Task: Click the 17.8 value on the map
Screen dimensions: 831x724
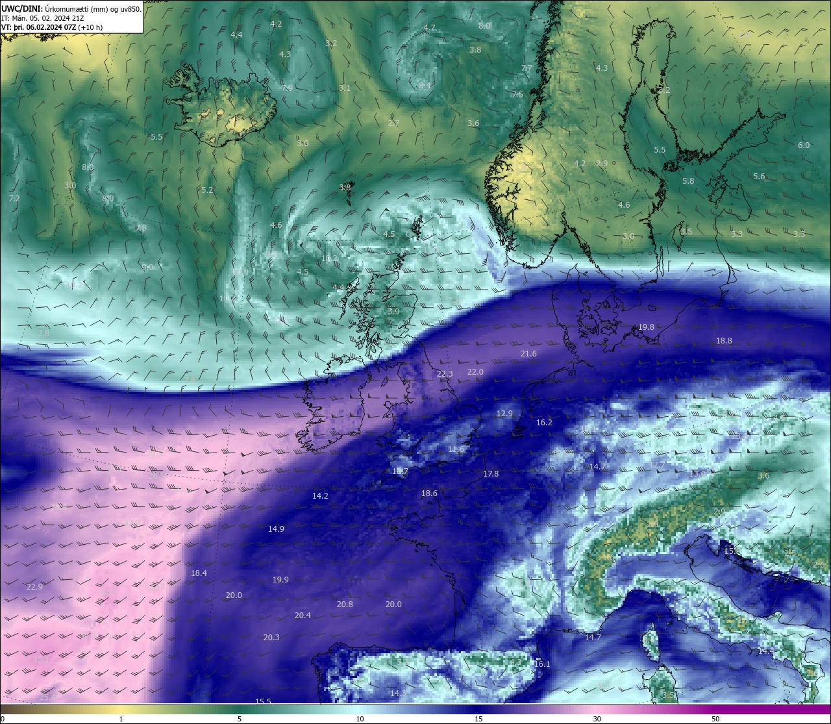Action: (491, 474)
